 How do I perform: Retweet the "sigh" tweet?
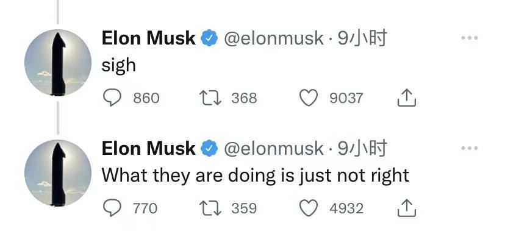(x=210, y=98)
